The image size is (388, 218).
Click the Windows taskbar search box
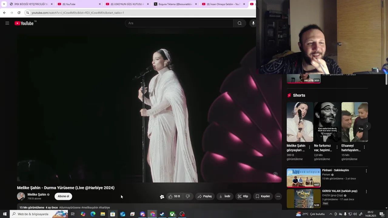click(x=38, y=214)
